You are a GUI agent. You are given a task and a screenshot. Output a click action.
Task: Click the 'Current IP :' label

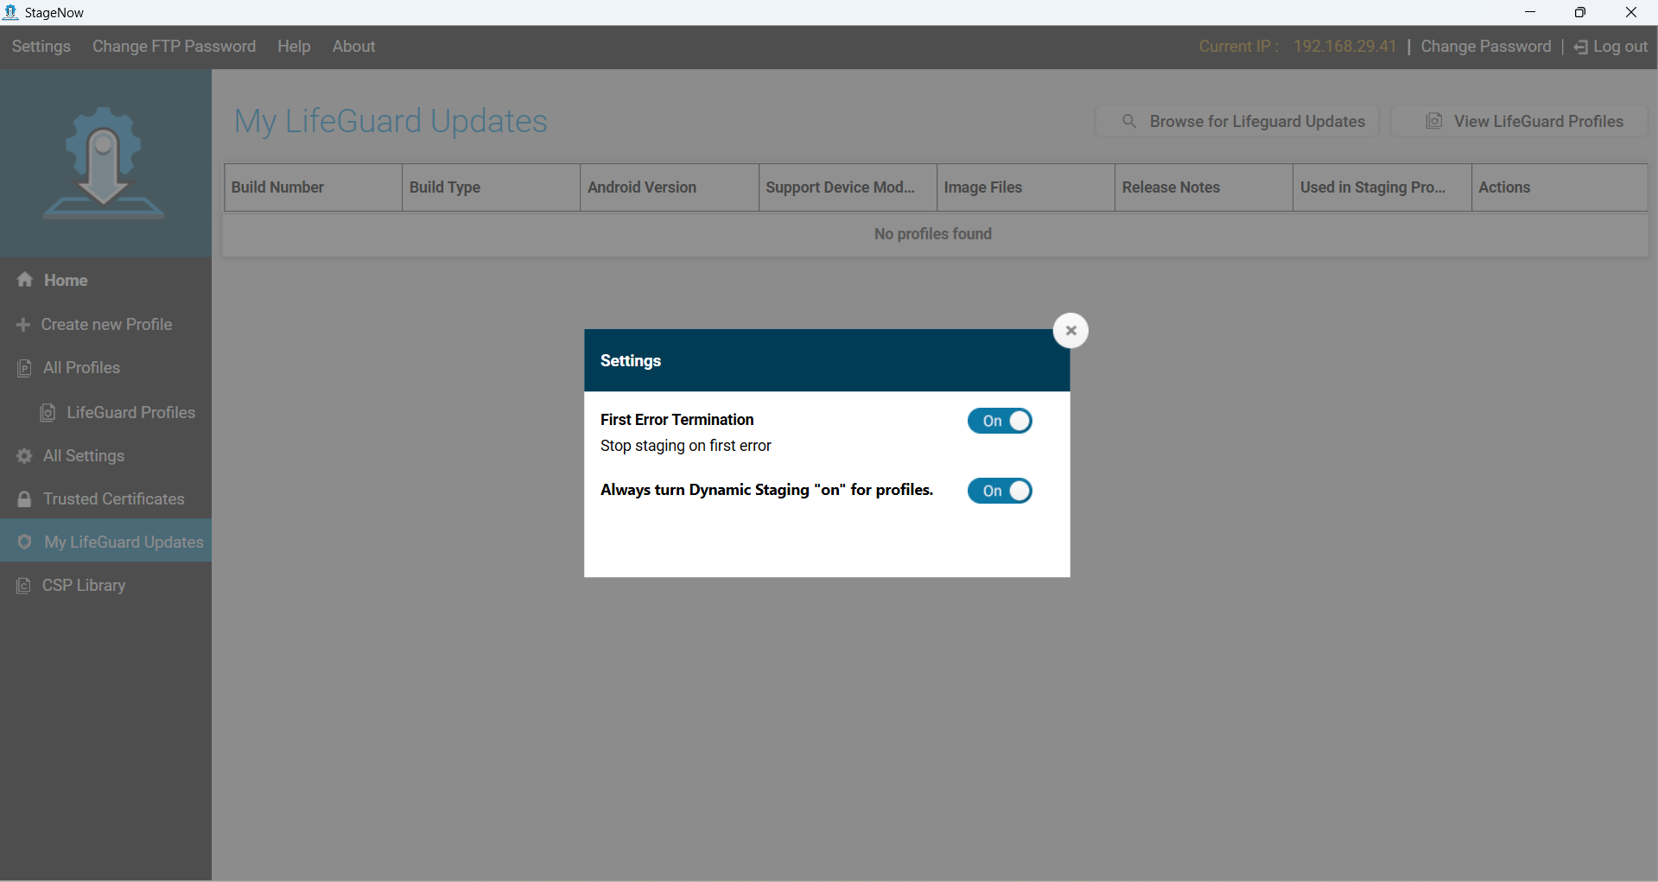tap(1239, 47)
